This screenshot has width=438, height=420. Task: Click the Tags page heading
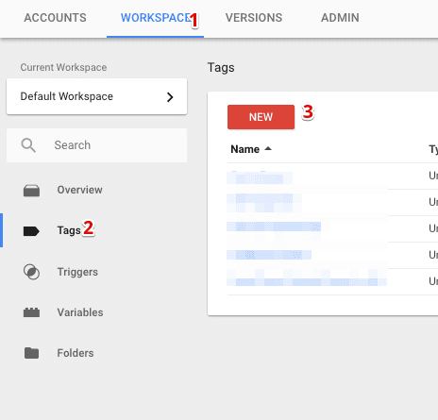221,68
